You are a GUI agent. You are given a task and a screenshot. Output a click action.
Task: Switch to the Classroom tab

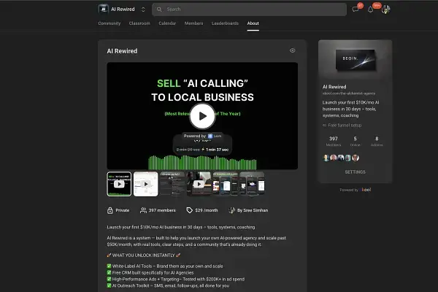(139, 23)
